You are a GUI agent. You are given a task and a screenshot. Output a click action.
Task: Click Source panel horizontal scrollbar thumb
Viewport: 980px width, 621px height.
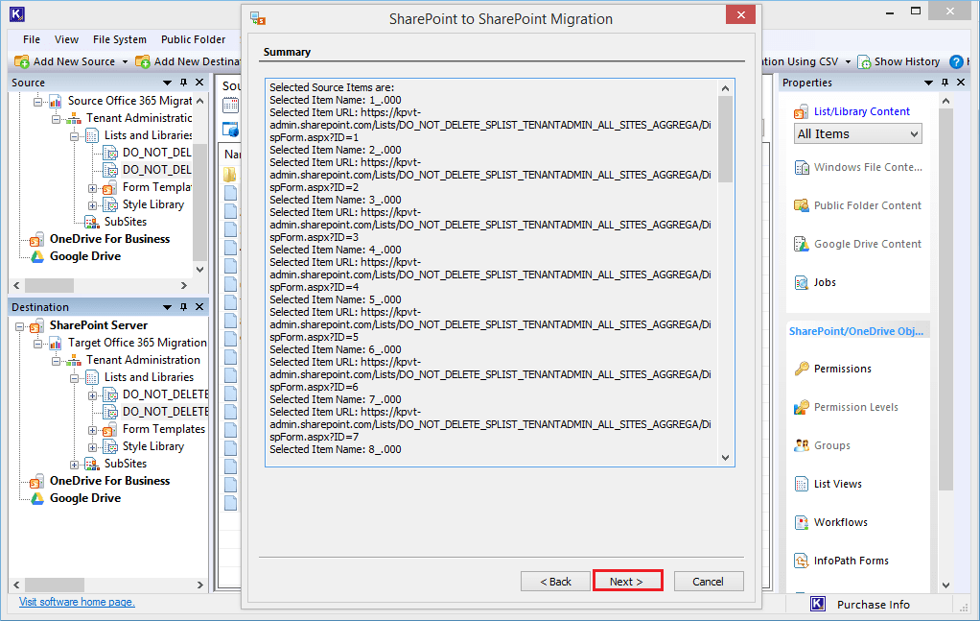pos(49,285)
